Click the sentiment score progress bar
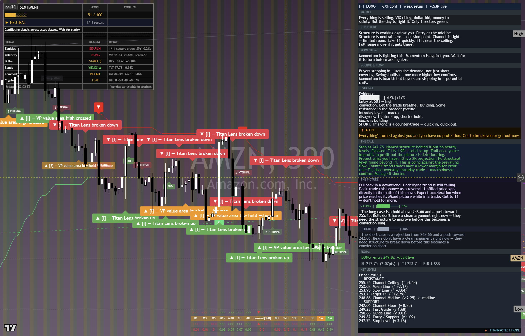Image resolution: width=525 pixels, height=336 pixels. 16,15
